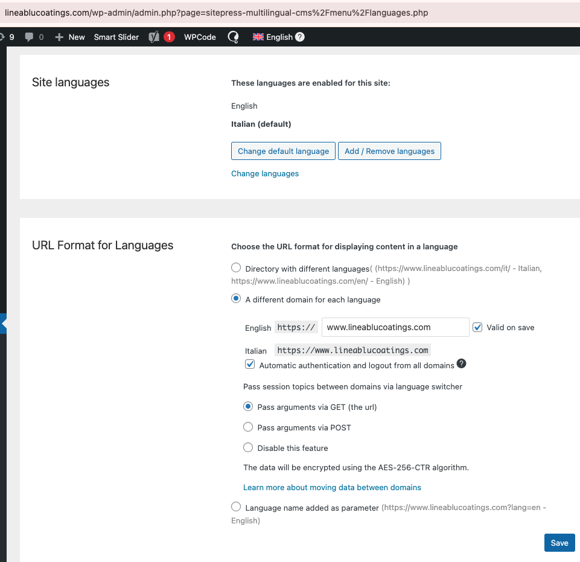Click the English domain input field
The height and width of the screenshot is (562, 580).
[395, 327]
